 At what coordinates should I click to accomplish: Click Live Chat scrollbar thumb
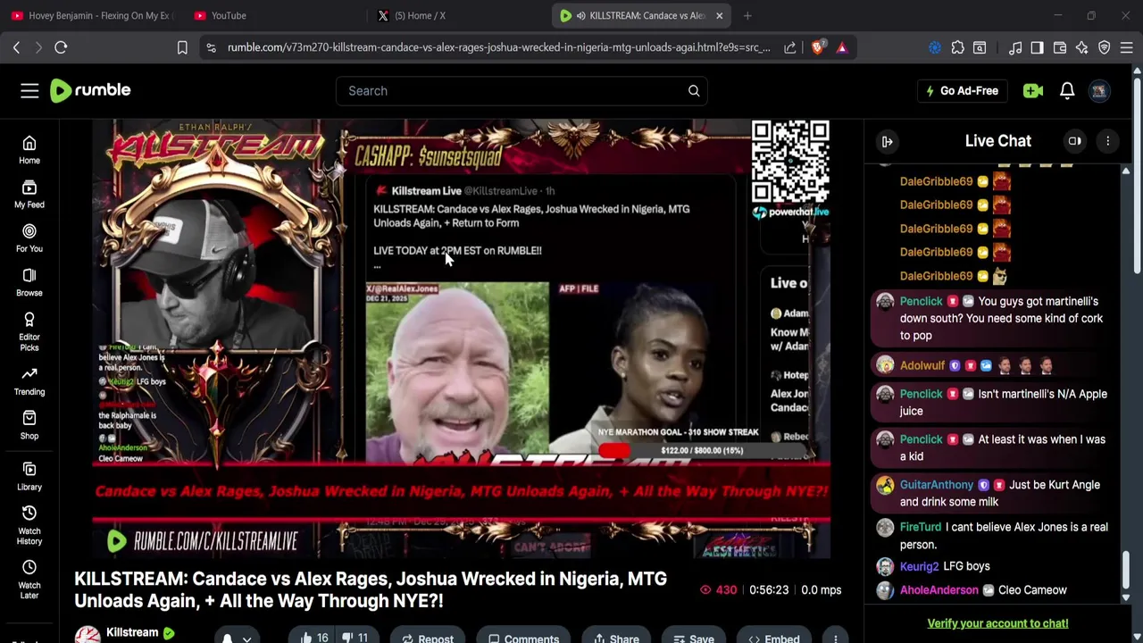(x=1125, y=571)
